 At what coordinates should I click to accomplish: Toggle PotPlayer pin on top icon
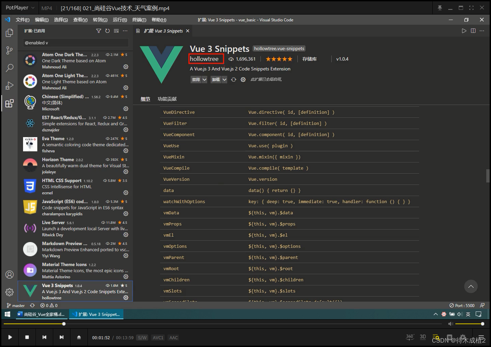(440, 8)
